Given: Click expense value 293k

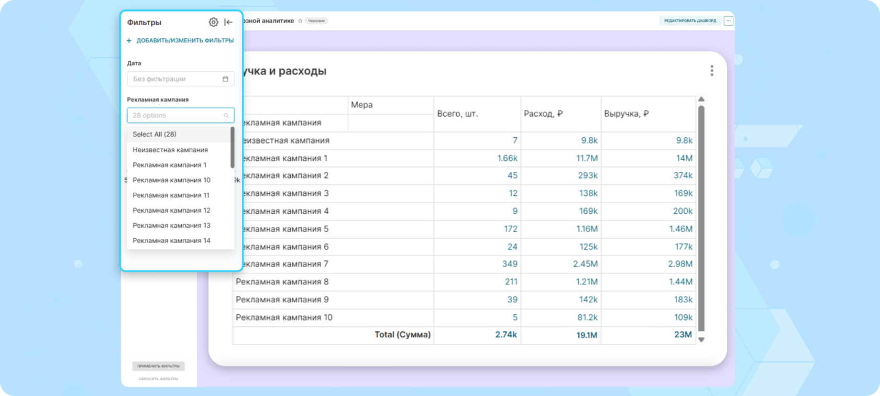Looking at the screenshot, I should [x=588, y=175].
